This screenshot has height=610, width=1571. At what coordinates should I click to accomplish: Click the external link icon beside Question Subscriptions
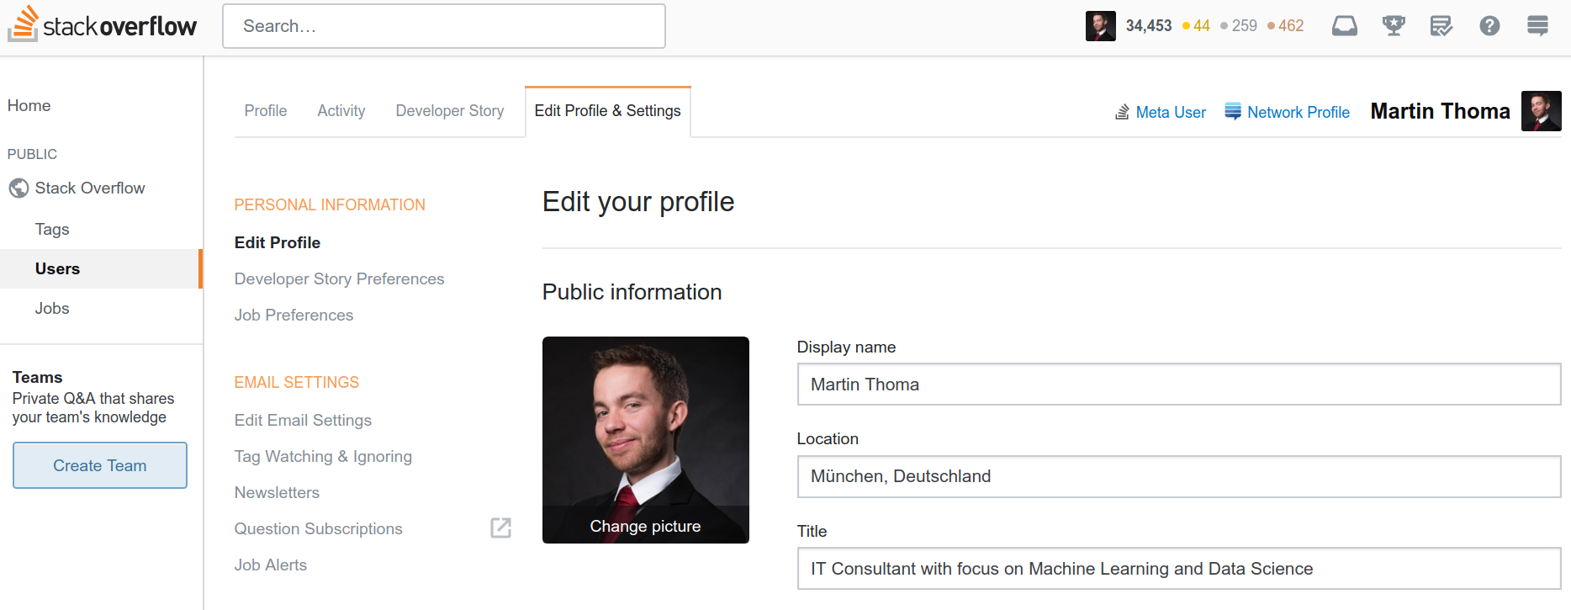(500, 528)
